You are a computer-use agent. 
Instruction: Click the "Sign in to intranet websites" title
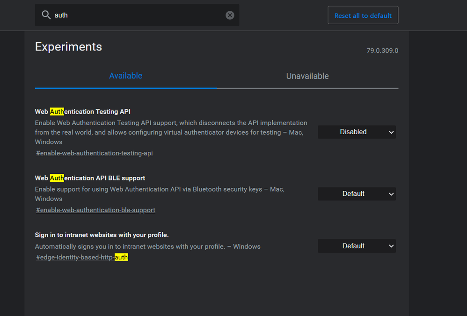coord(102,235)
